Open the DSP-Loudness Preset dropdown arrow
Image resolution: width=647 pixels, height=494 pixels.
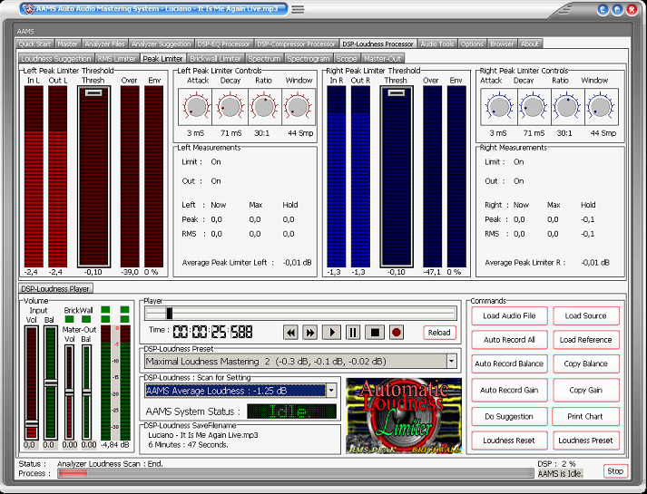452,362
